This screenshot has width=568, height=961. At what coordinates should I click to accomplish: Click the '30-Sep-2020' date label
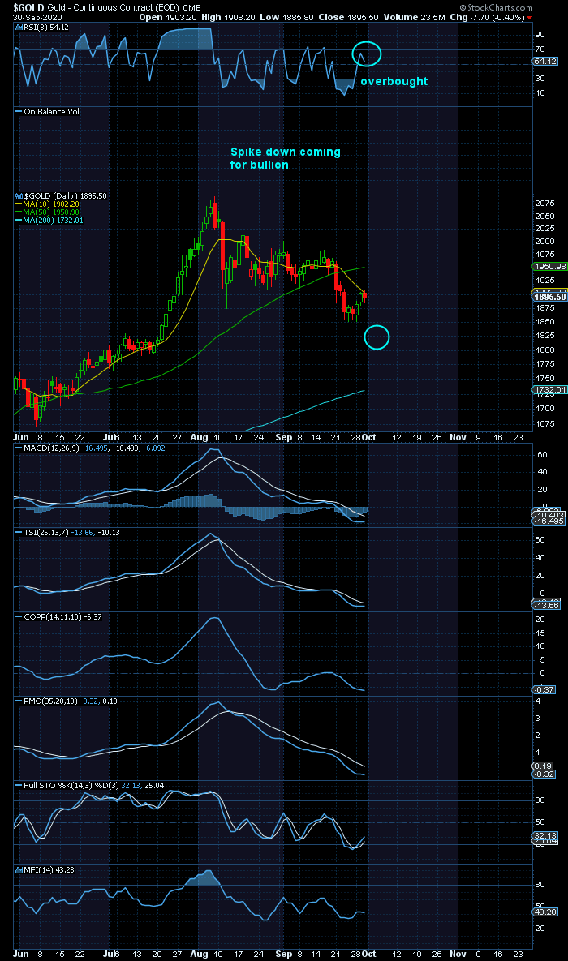click(x=36, y=18)
